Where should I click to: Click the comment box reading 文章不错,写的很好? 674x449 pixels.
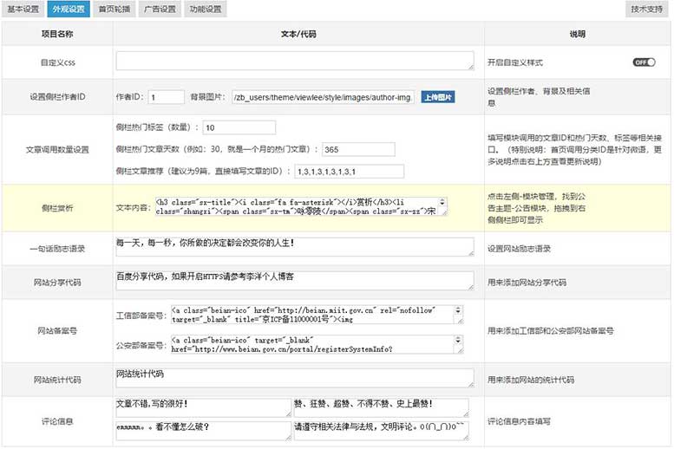pyautogui.click(x=201, y=408)
